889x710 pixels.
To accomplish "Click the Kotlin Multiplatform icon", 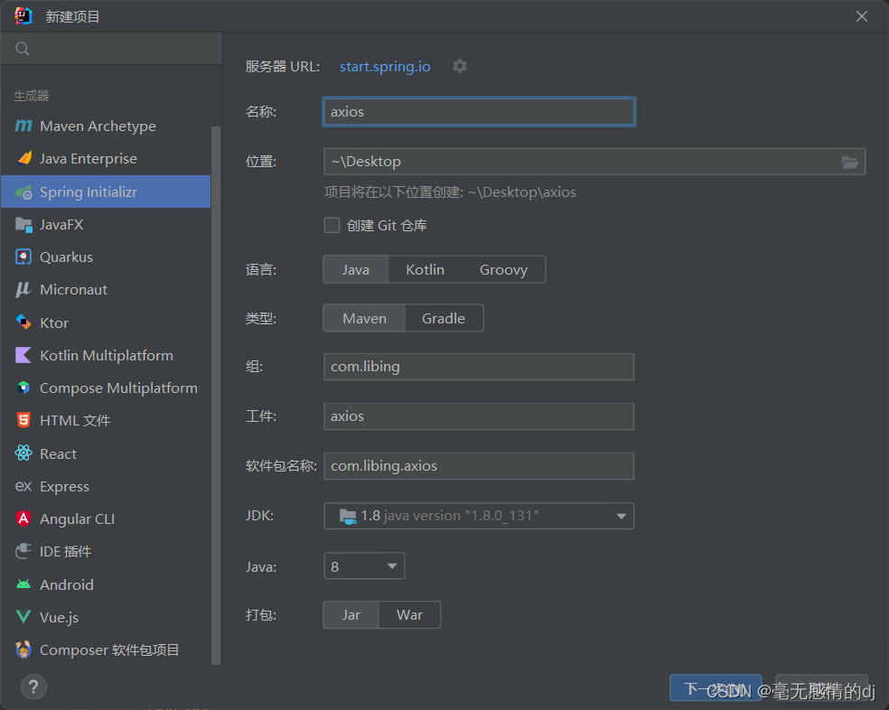I will [x=23, y=355].
